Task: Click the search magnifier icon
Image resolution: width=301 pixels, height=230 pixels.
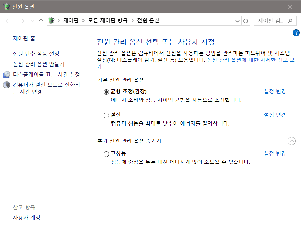Action: (290, 21)
